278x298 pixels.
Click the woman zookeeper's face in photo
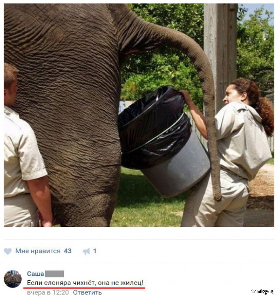point(231,94)
